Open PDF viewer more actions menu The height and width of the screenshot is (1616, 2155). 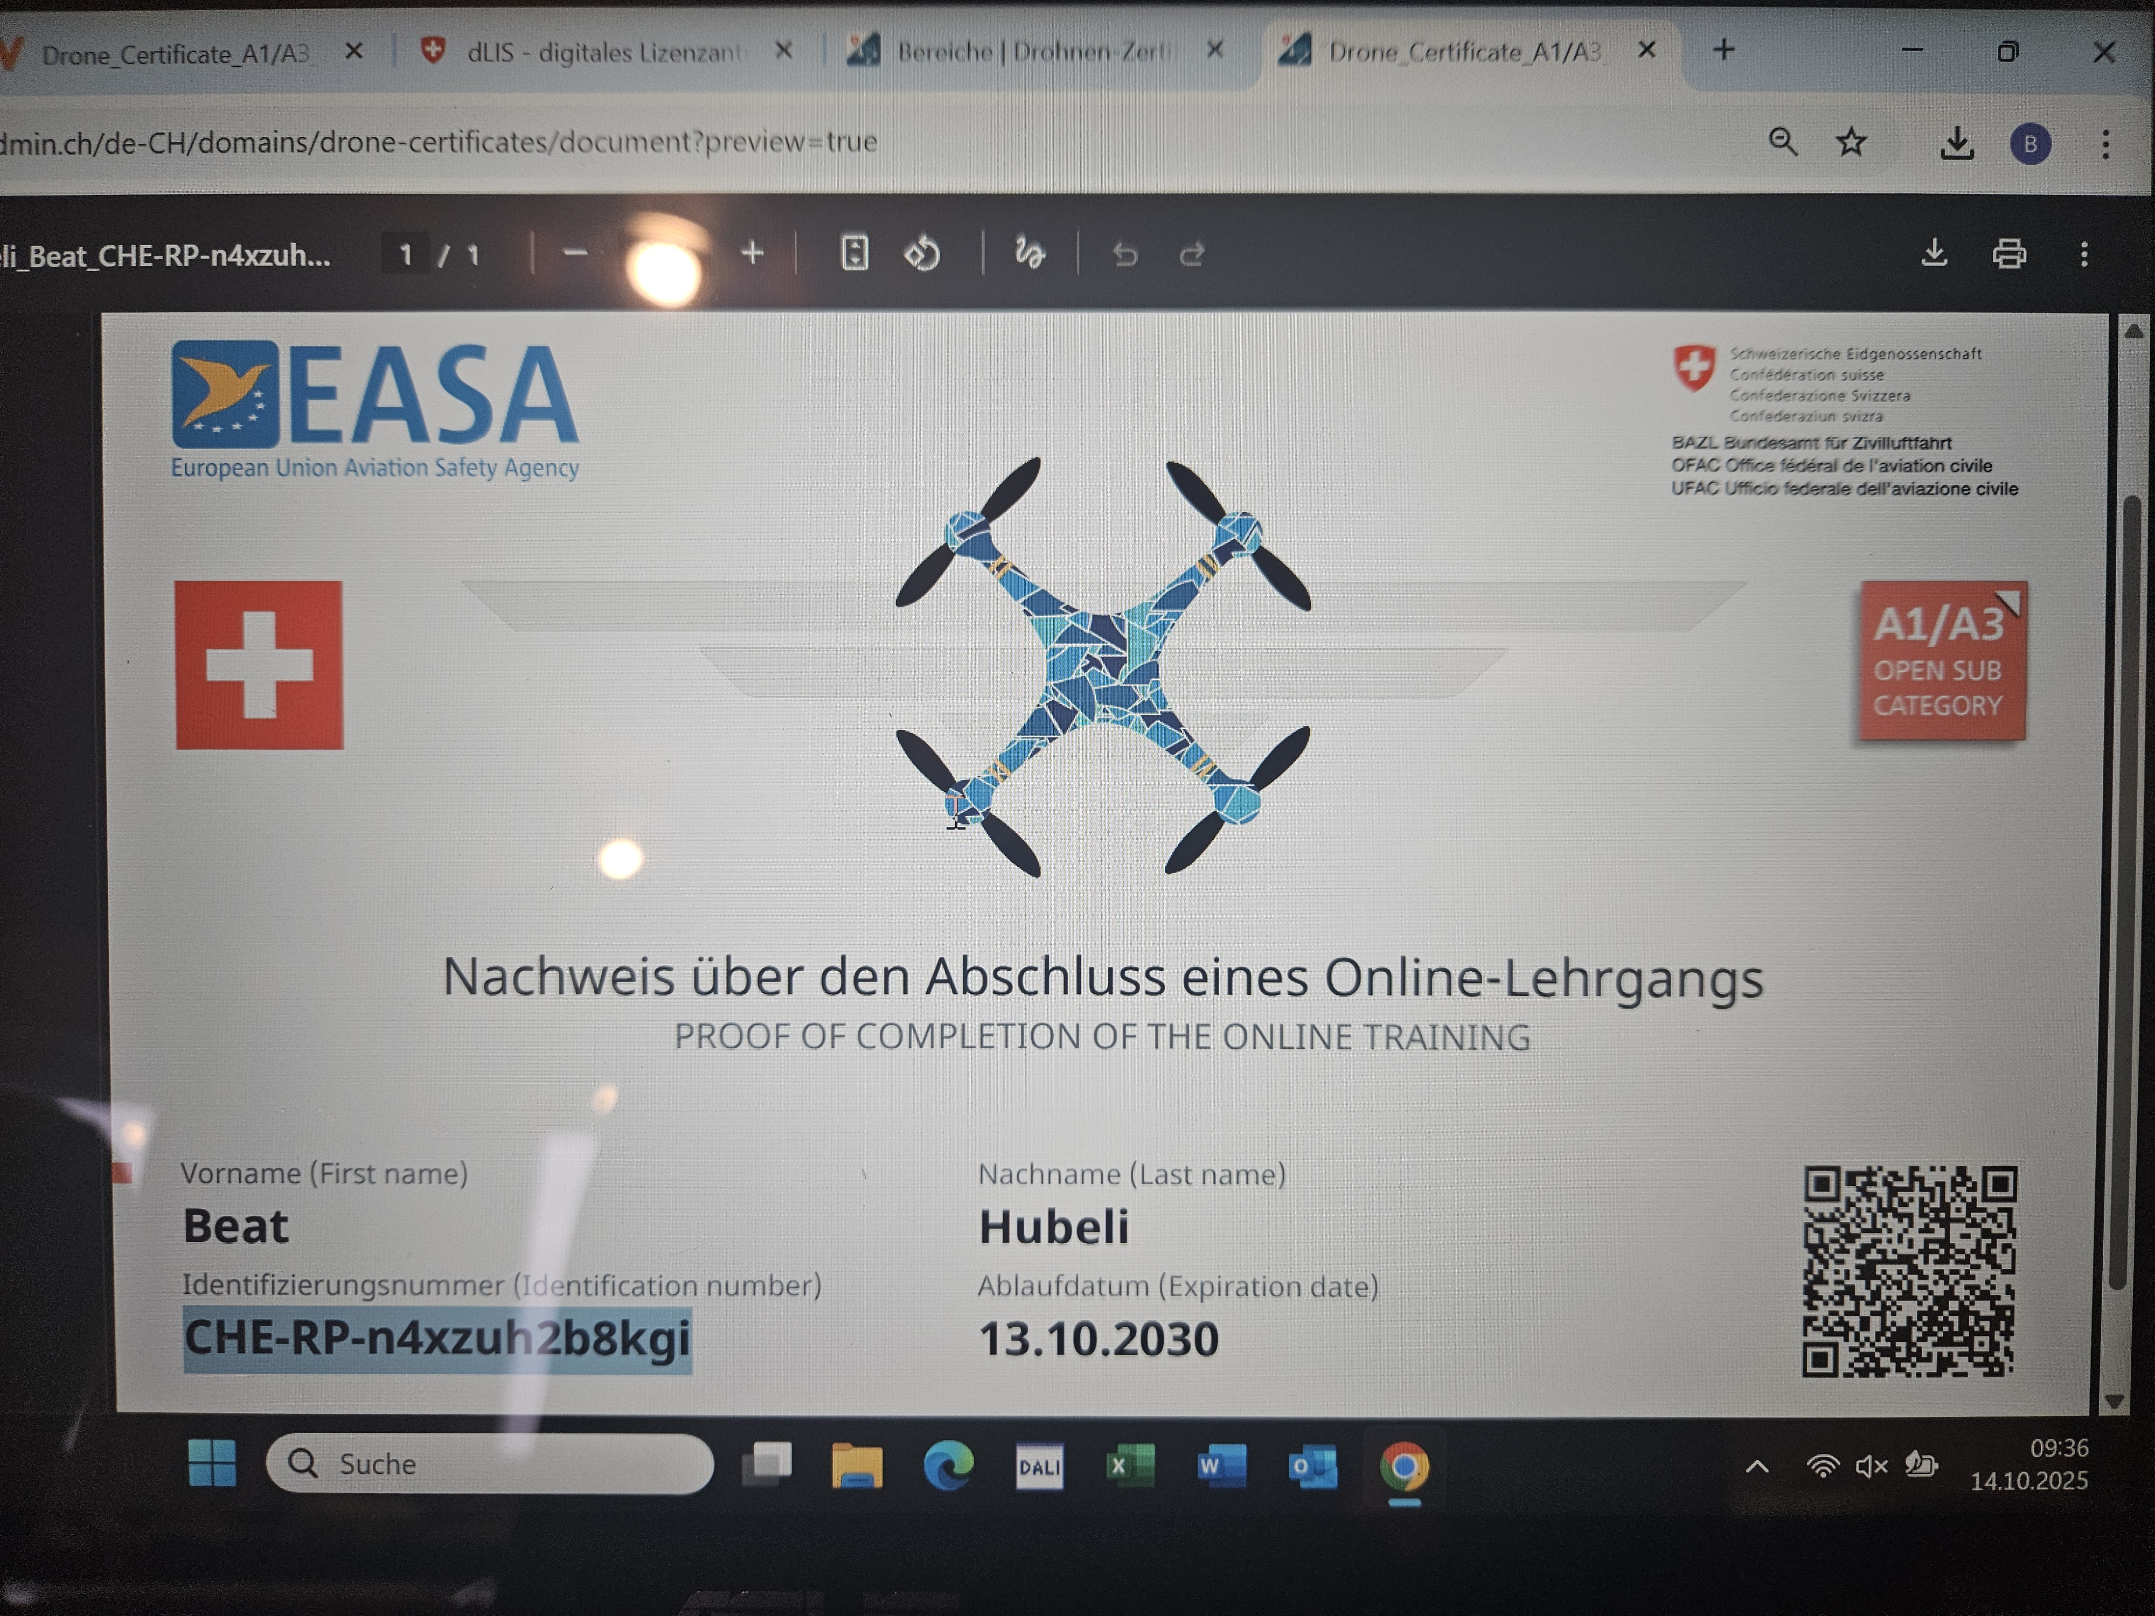click(x=2084, y=255)
